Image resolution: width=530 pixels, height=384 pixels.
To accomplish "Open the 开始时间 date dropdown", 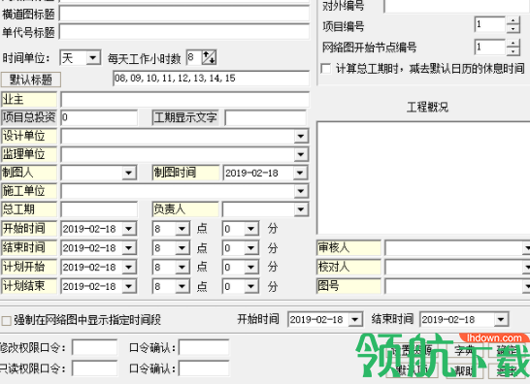I will (129, 229).
